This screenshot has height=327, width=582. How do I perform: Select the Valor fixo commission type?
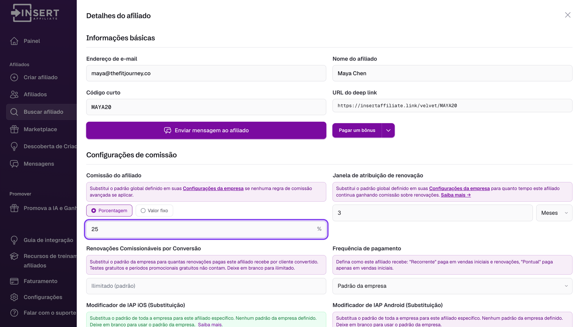coord(154,211)
